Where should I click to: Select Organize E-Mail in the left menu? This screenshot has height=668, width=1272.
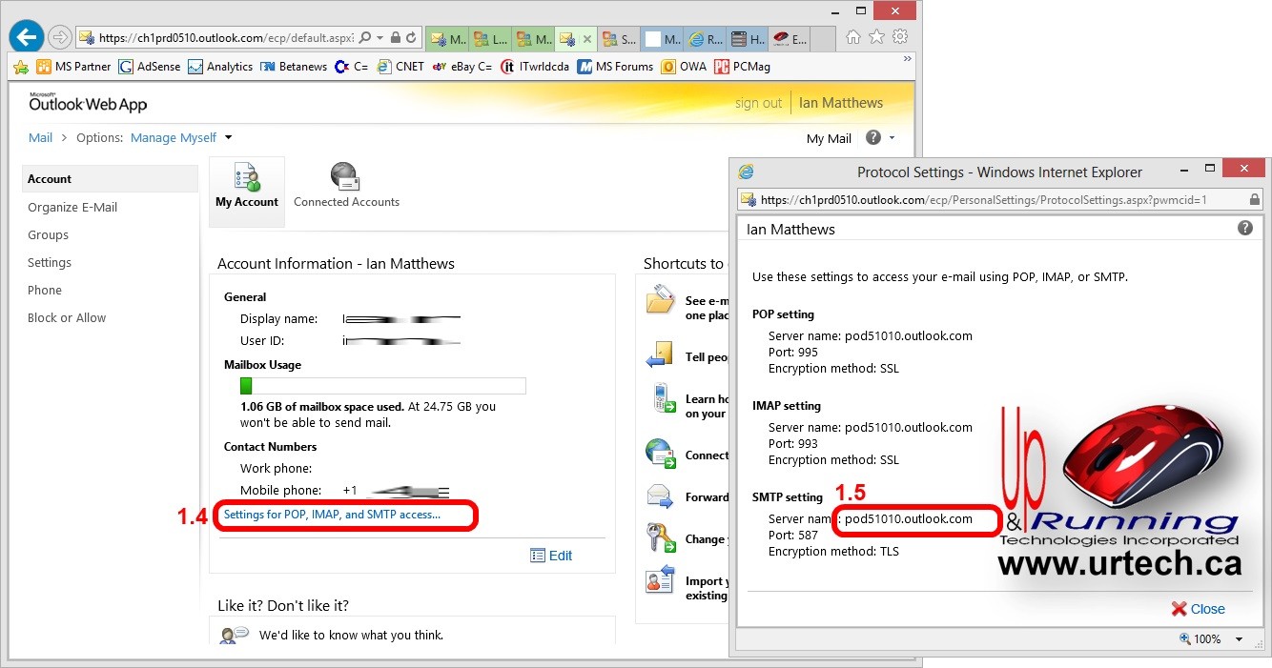tap(72, 207)
